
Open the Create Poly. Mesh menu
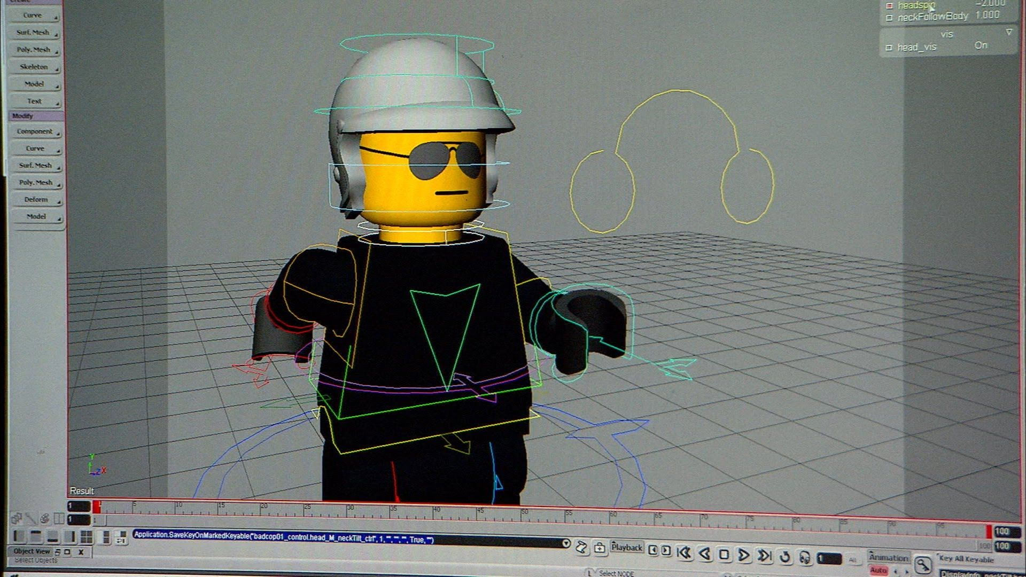tap(34, 50)
